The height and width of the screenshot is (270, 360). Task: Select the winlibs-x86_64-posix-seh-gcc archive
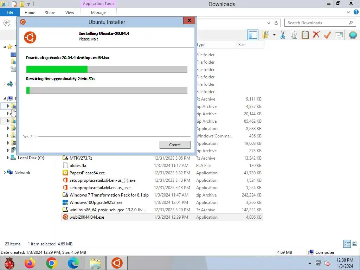(108, 210)
